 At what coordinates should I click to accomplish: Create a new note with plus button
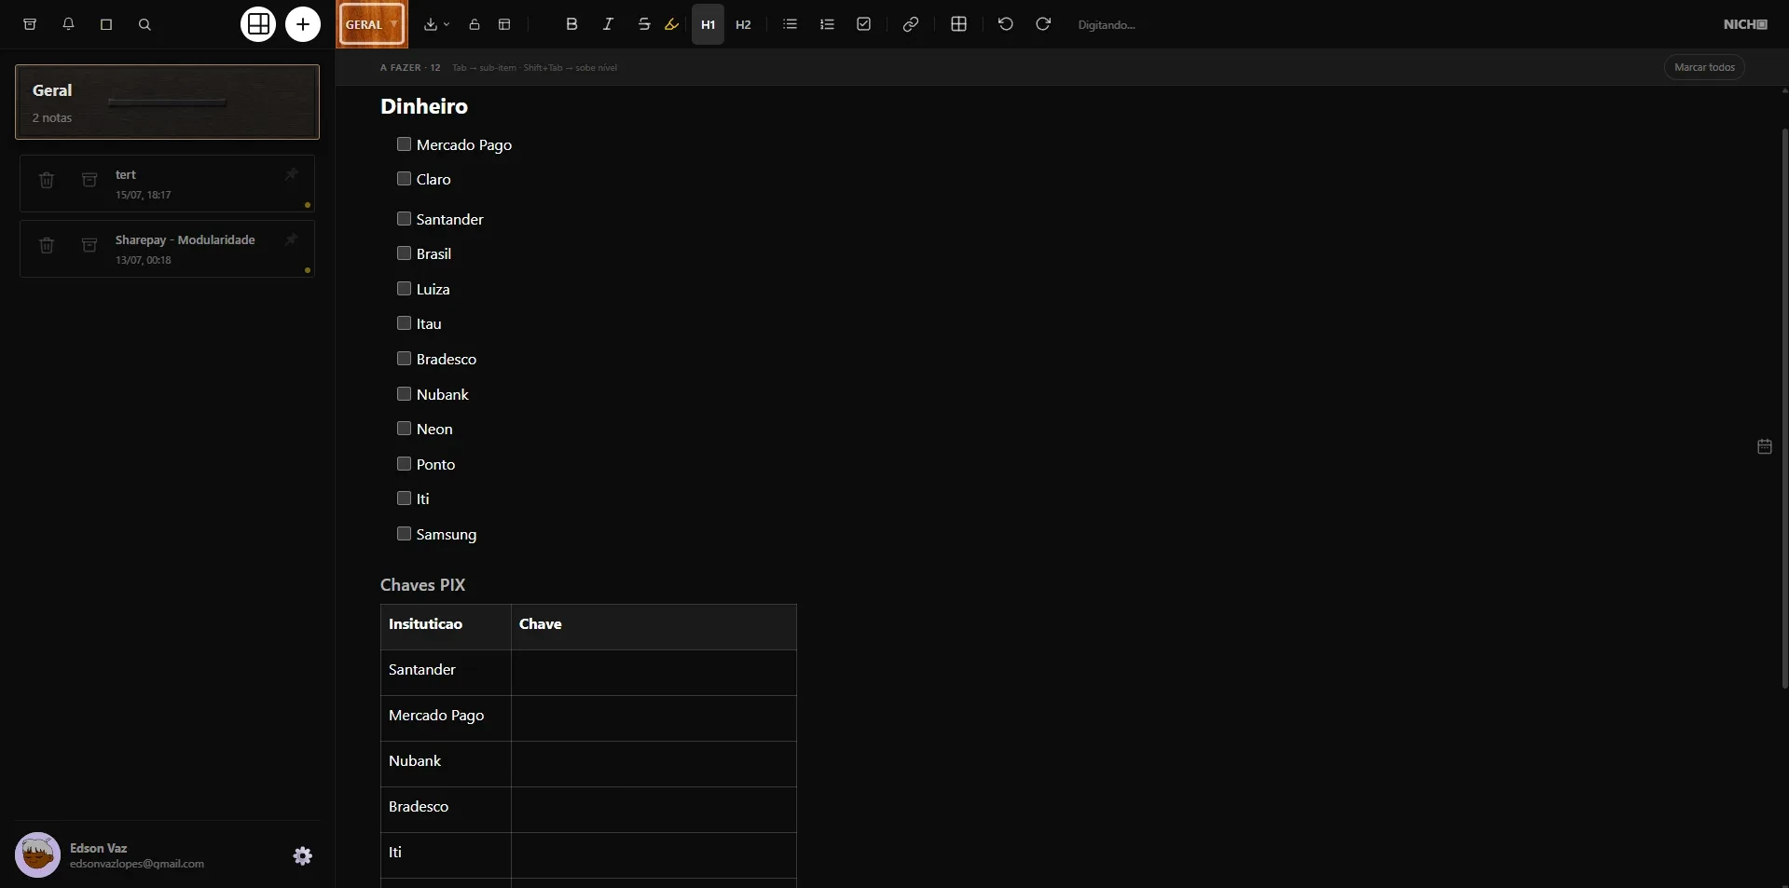[303, 24]
